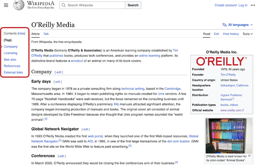Open the three-dot personal tools menu
The image size is (255, 165).
coord(253,5)
